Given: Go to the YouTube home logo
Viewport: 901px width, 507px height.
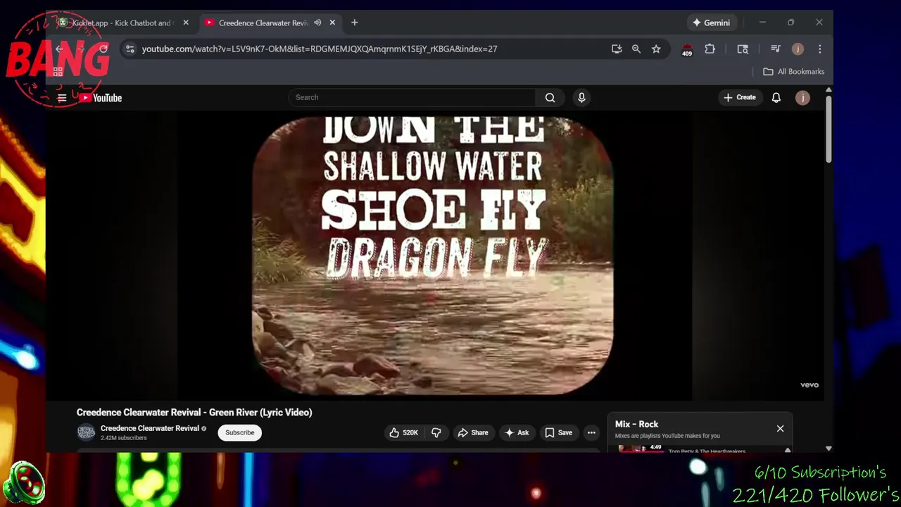Looking at the screenshot, I should coord(101,98).
